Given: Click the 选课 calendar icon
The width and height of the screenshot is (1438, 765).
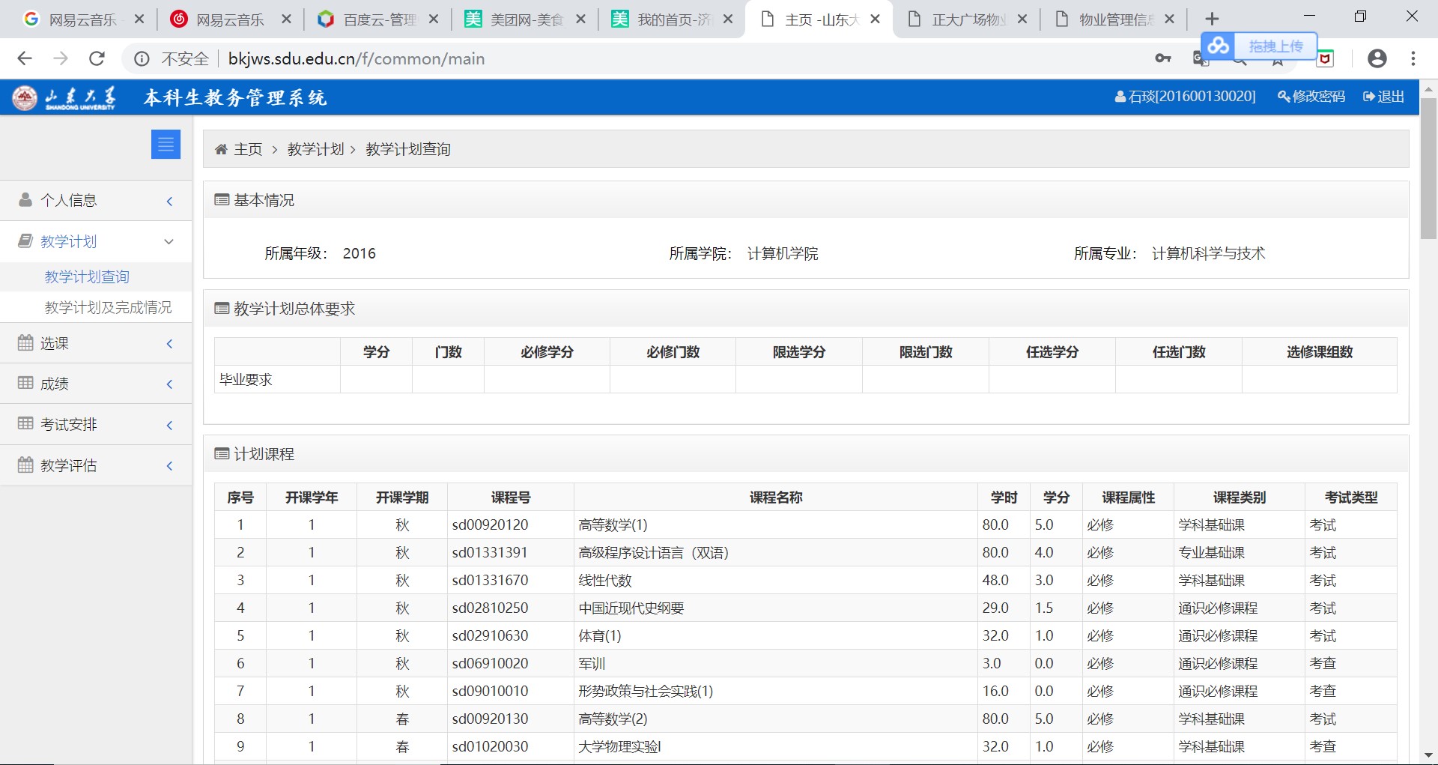Looking at the screenshot, I should (x=25, y=342).
